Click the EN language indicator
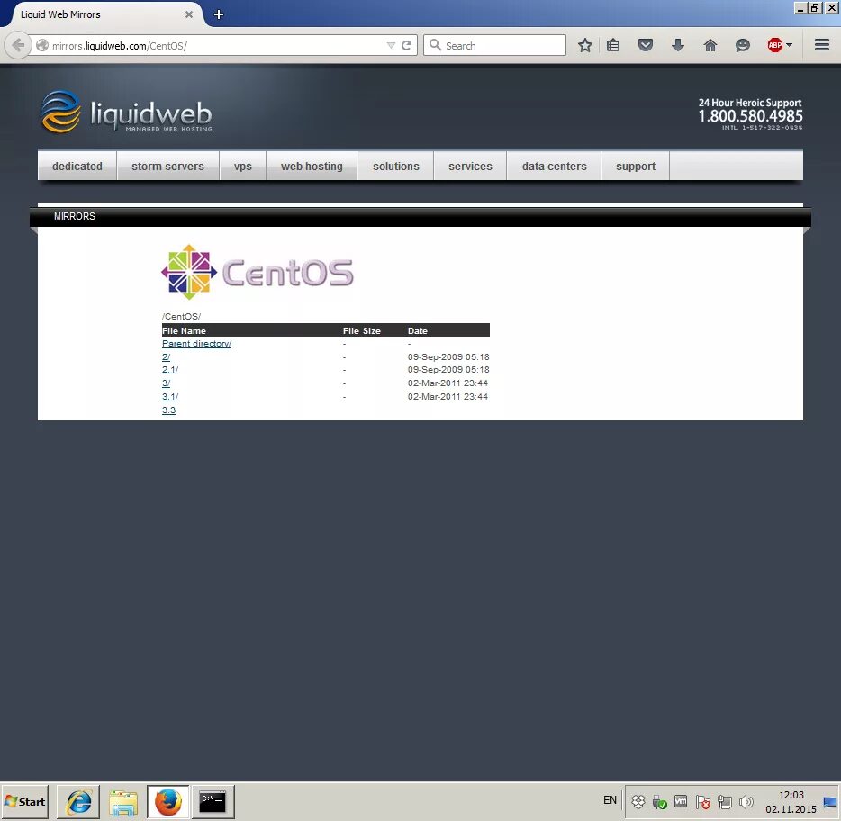This screenshot has width=841, height=821. (x=610, y=800)
